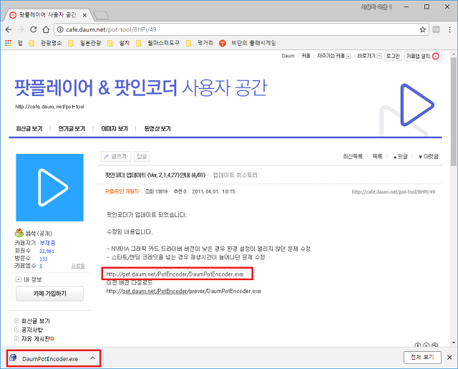Image resolution: width=458 pixels, height=369 pixels.
Task: Bookmark this page with the star icon
Action: [x=422, y=29]
